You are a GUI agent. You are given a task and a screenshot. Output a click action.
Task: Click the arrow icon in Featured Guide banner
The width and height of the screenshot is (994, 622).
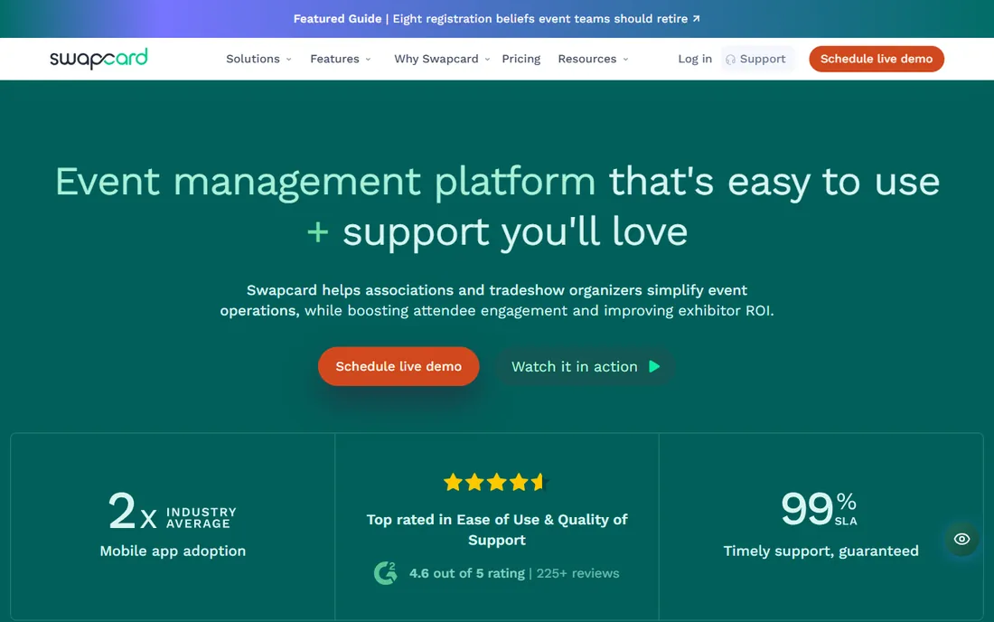pyautogui.click(x=696, y=19)
